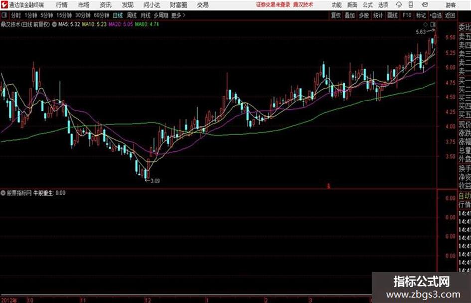Open the 行情 menu
Screen dimensions: 471x303
[x=62, y=5]
